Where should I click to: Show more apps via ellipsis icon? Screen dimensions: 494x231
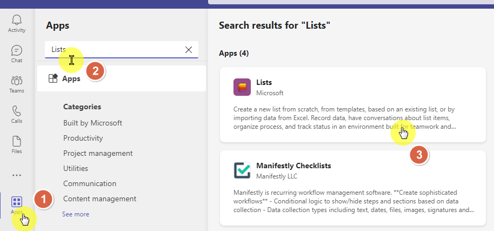(17, 175)
